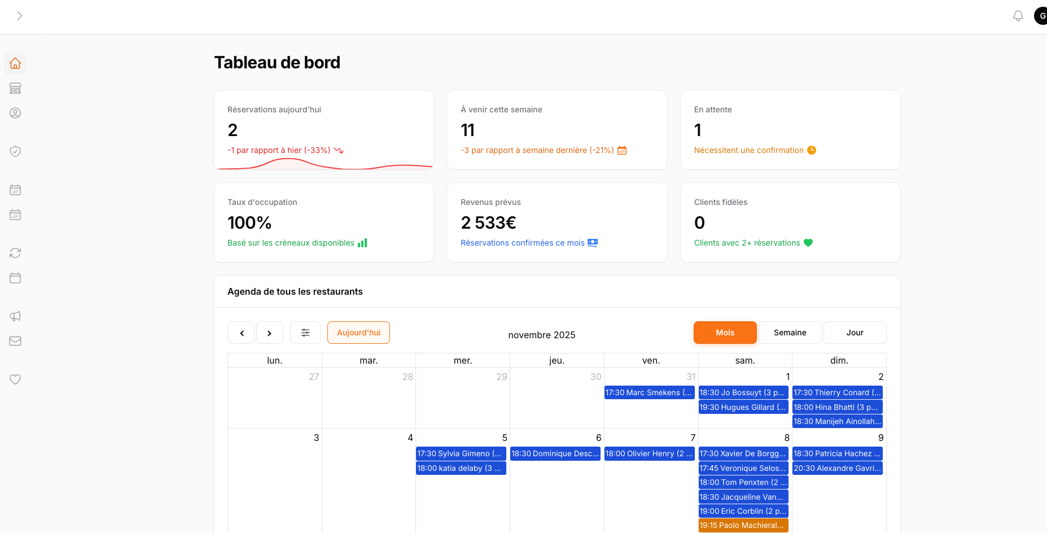Open the envelope messages sidebar icon
The image size is (1047, 533).
[x=15, y=341]
